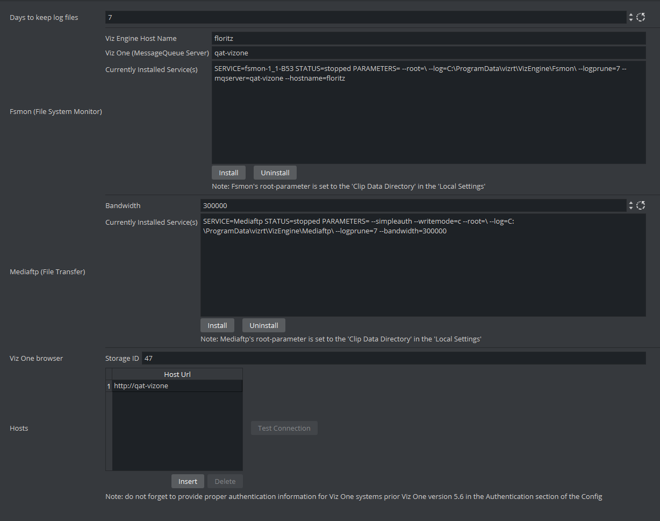Click inside the Fsmon installed services text box
Screen dimensions: 660x521
(x=428, y=118)
